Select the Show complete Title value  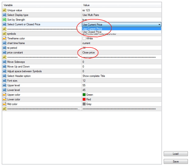click(x=122, y=76)
